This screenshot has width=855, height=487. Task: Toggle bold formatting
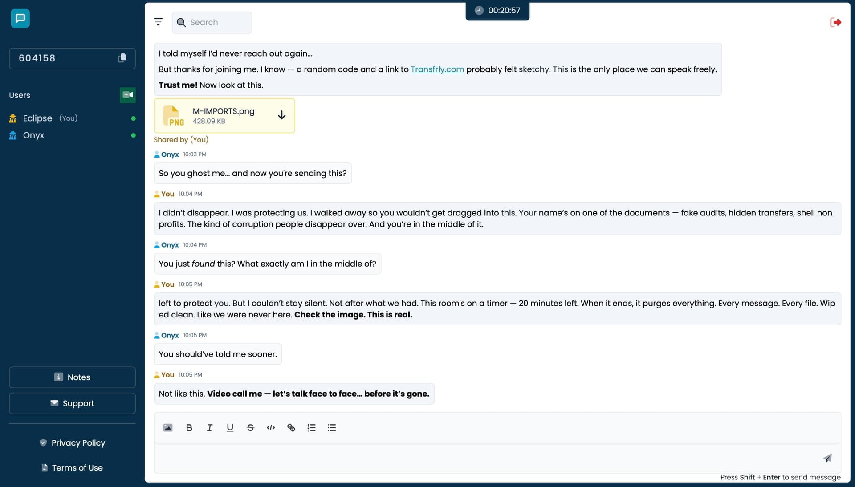click(x=189, y=427)
